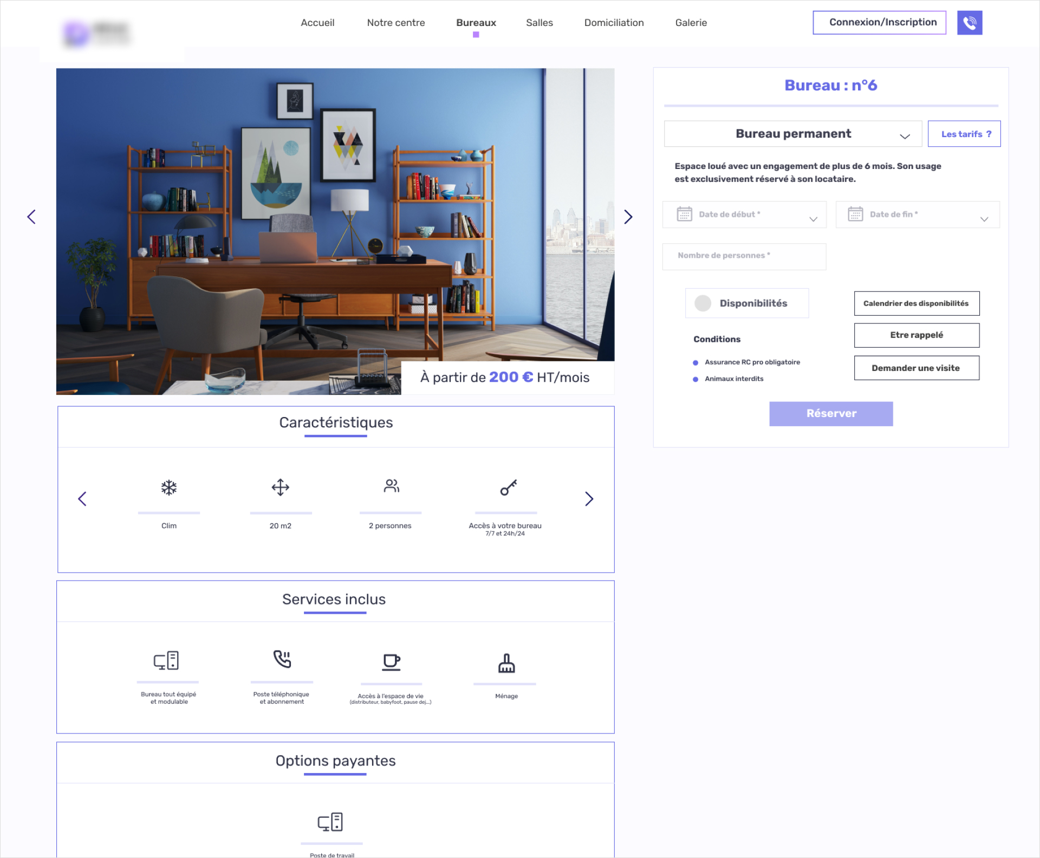The width and height of the screenshot is (1040, 858).
Task: Click the coffee cup espace de vie icon
Action: click(x=391, y=662)
